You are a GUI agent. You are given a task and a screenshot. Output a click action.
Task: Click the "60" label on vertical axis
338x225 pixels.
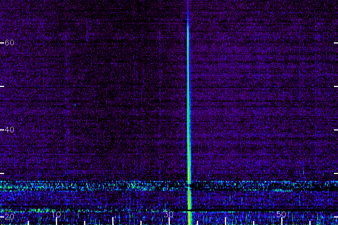click(x=9, y=43)
